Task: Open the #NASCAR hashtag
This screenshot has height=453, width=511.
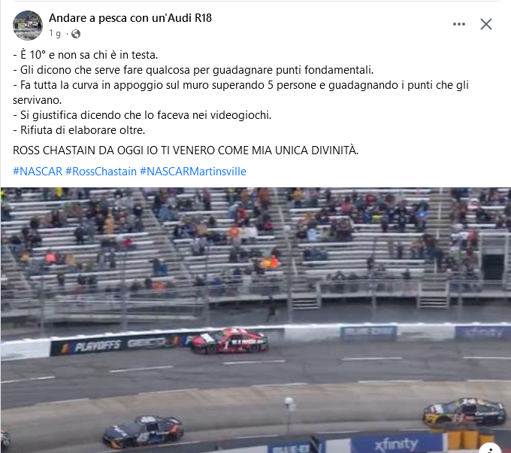Action: coord(38,172)
